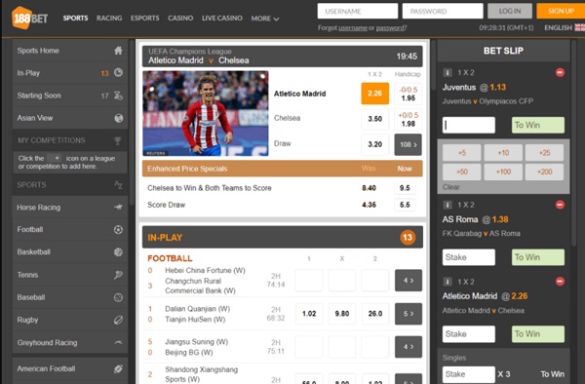Click the To Win field for Juventus
The width and height of the screenshot is (585, 384).
click(537, 126)
